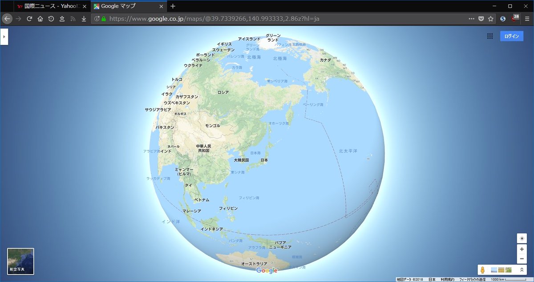Click the トルコ label
The image size is (534, 282).
point(177,79)
